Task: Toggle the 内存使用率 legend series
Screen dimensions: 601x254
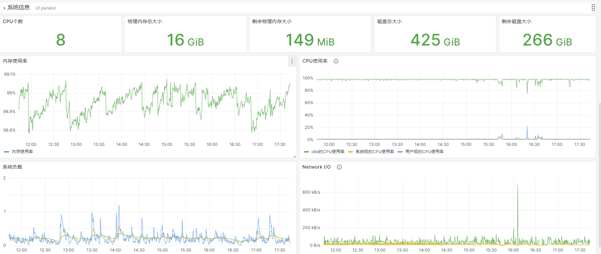Action: tap(22, 152)
